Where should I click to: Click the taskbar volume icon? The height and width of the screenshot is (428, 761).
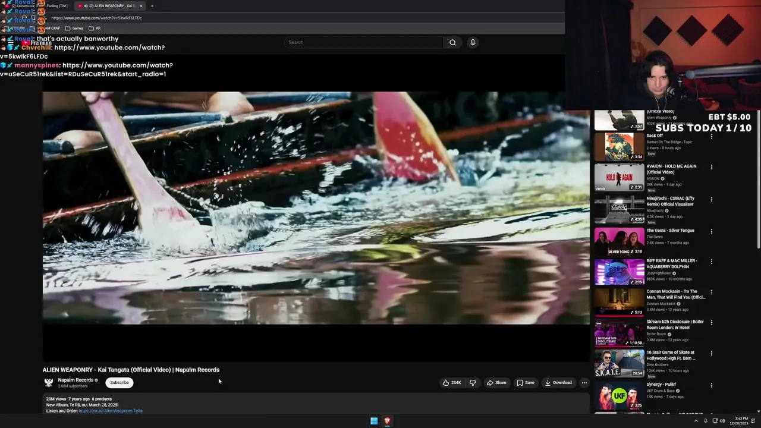722,421
